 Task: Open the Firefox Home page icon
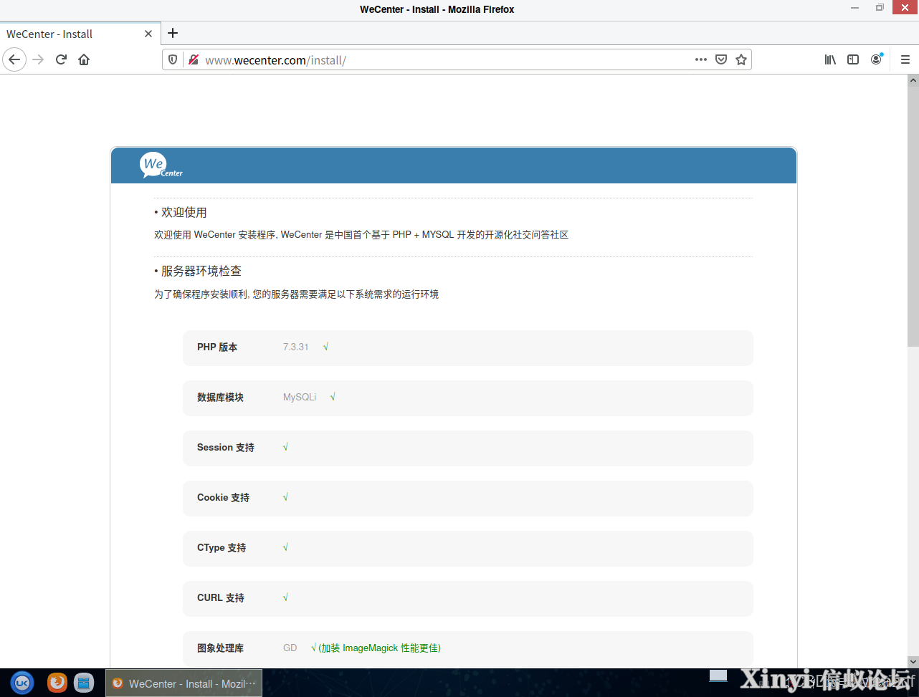[x=84, y=59]
